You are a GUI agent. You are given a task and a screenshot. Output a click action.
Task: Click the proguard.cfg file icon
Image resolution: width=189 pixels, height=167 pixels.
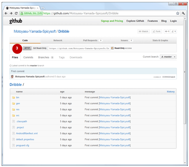click(13, 145)
